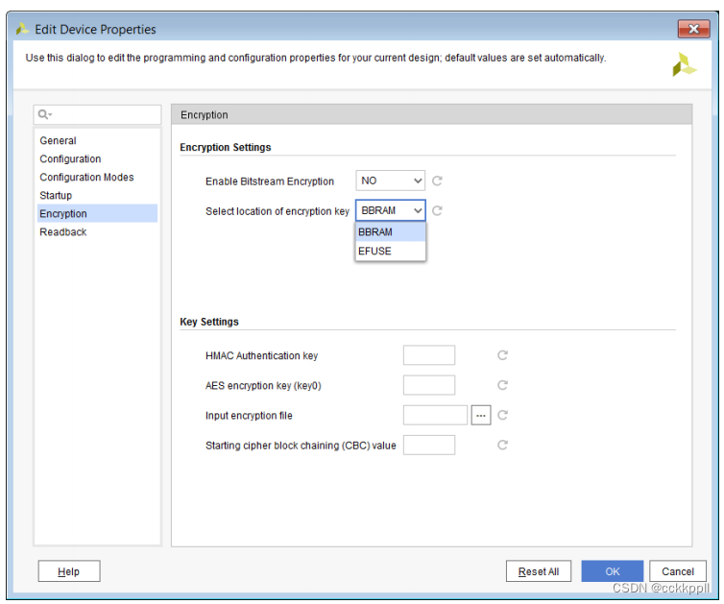Choose EFUSE from the dropdown list
The height and width of the screenshot is (604, 724).
point(390,251)
